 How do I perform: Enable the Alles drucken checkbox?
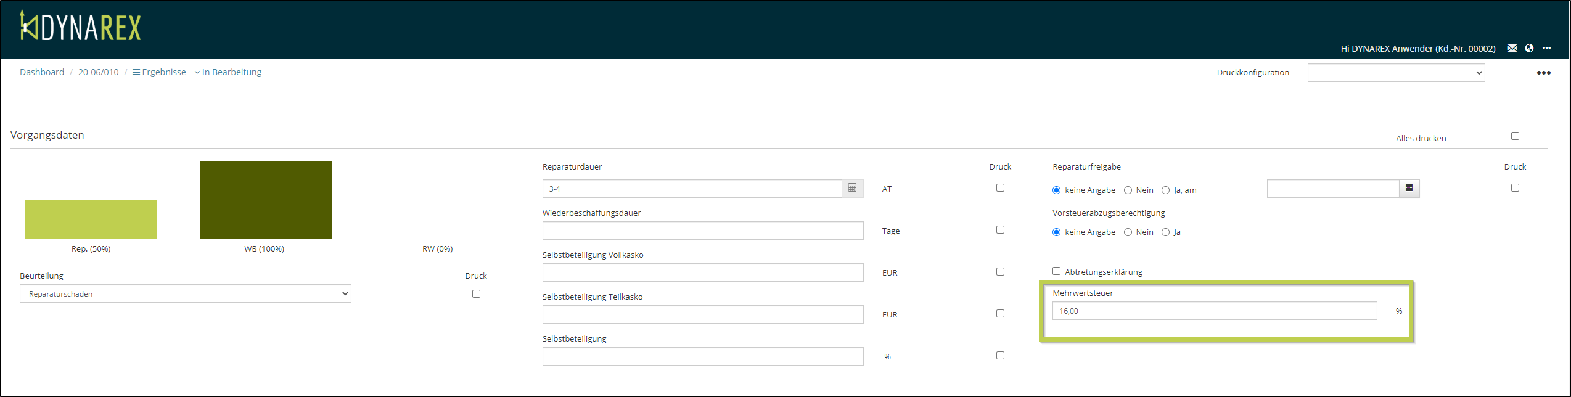point(1515,136)
